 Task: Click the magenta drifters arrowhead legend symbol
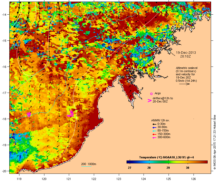[149, 101]
